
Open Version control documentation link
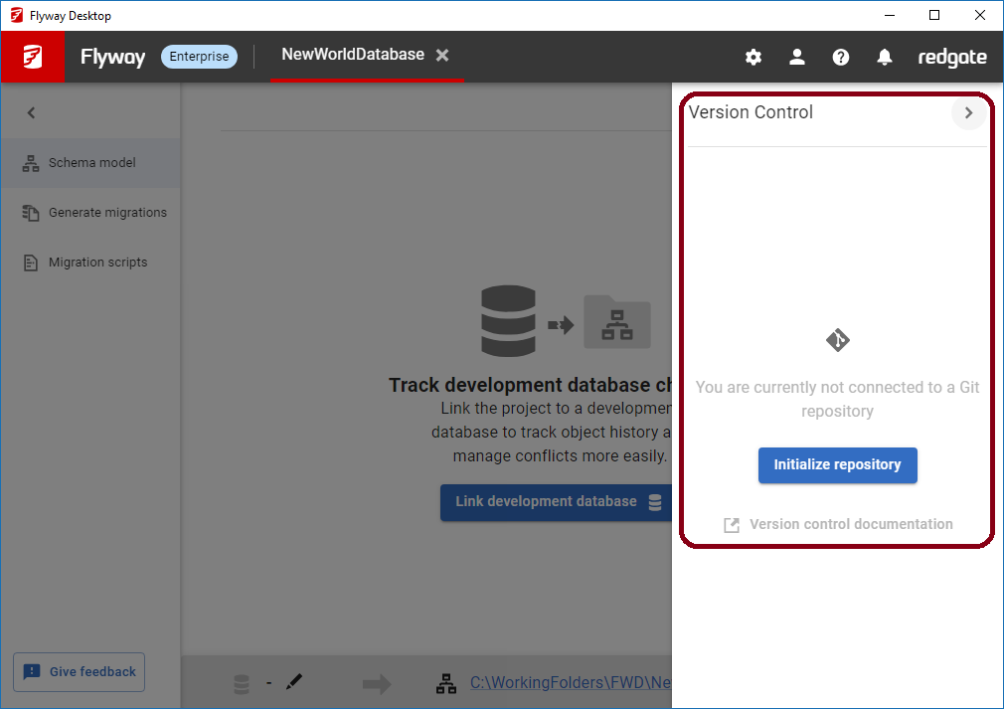coord(850,524)
